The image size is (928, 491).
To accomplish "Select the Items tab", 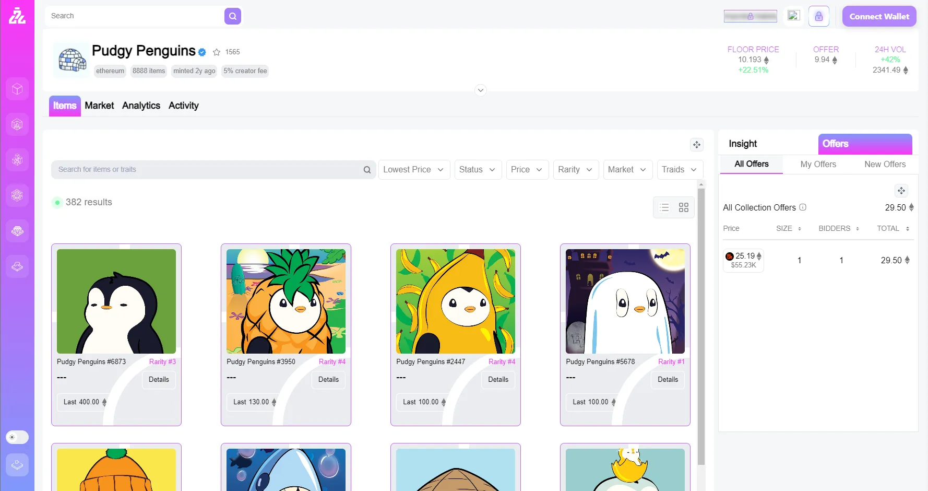I will 65,106.
